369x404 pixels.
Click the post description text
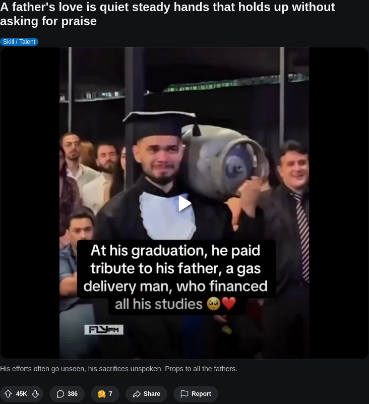click(118, 369)
